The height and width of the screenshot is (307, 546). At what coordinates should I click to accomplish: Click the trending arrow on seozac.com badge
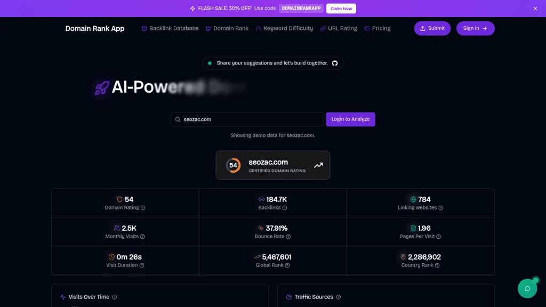tap(318, 165)
